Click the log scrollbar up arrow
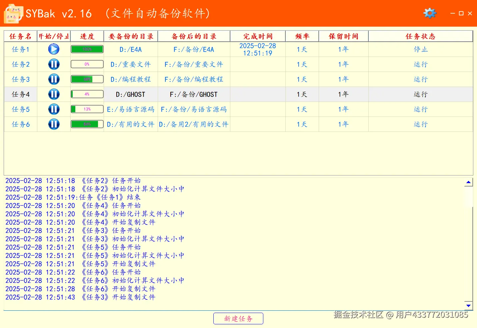This screenshot has width=477, height=328. pos(469,181)
